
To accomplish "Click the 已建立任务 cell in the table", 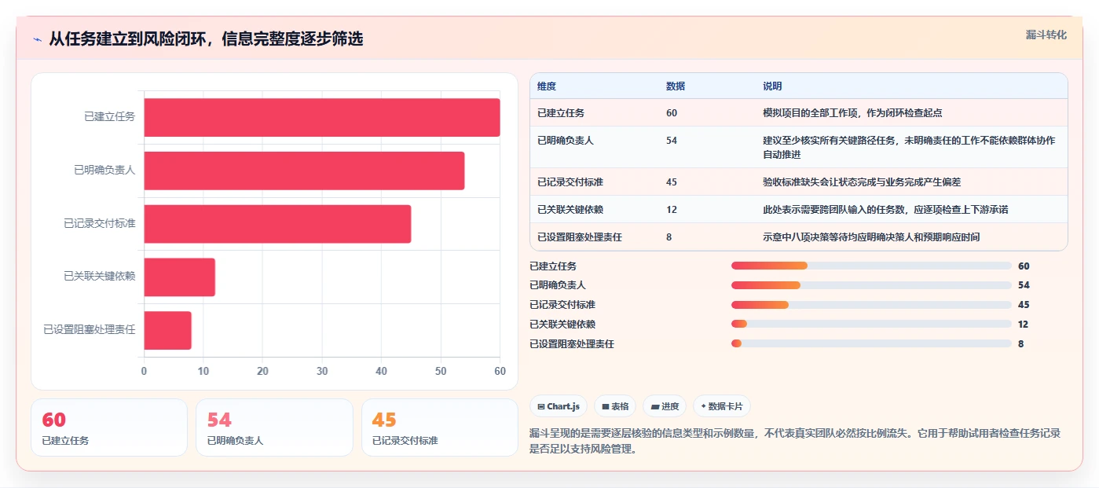I will (x=561, y=113).
